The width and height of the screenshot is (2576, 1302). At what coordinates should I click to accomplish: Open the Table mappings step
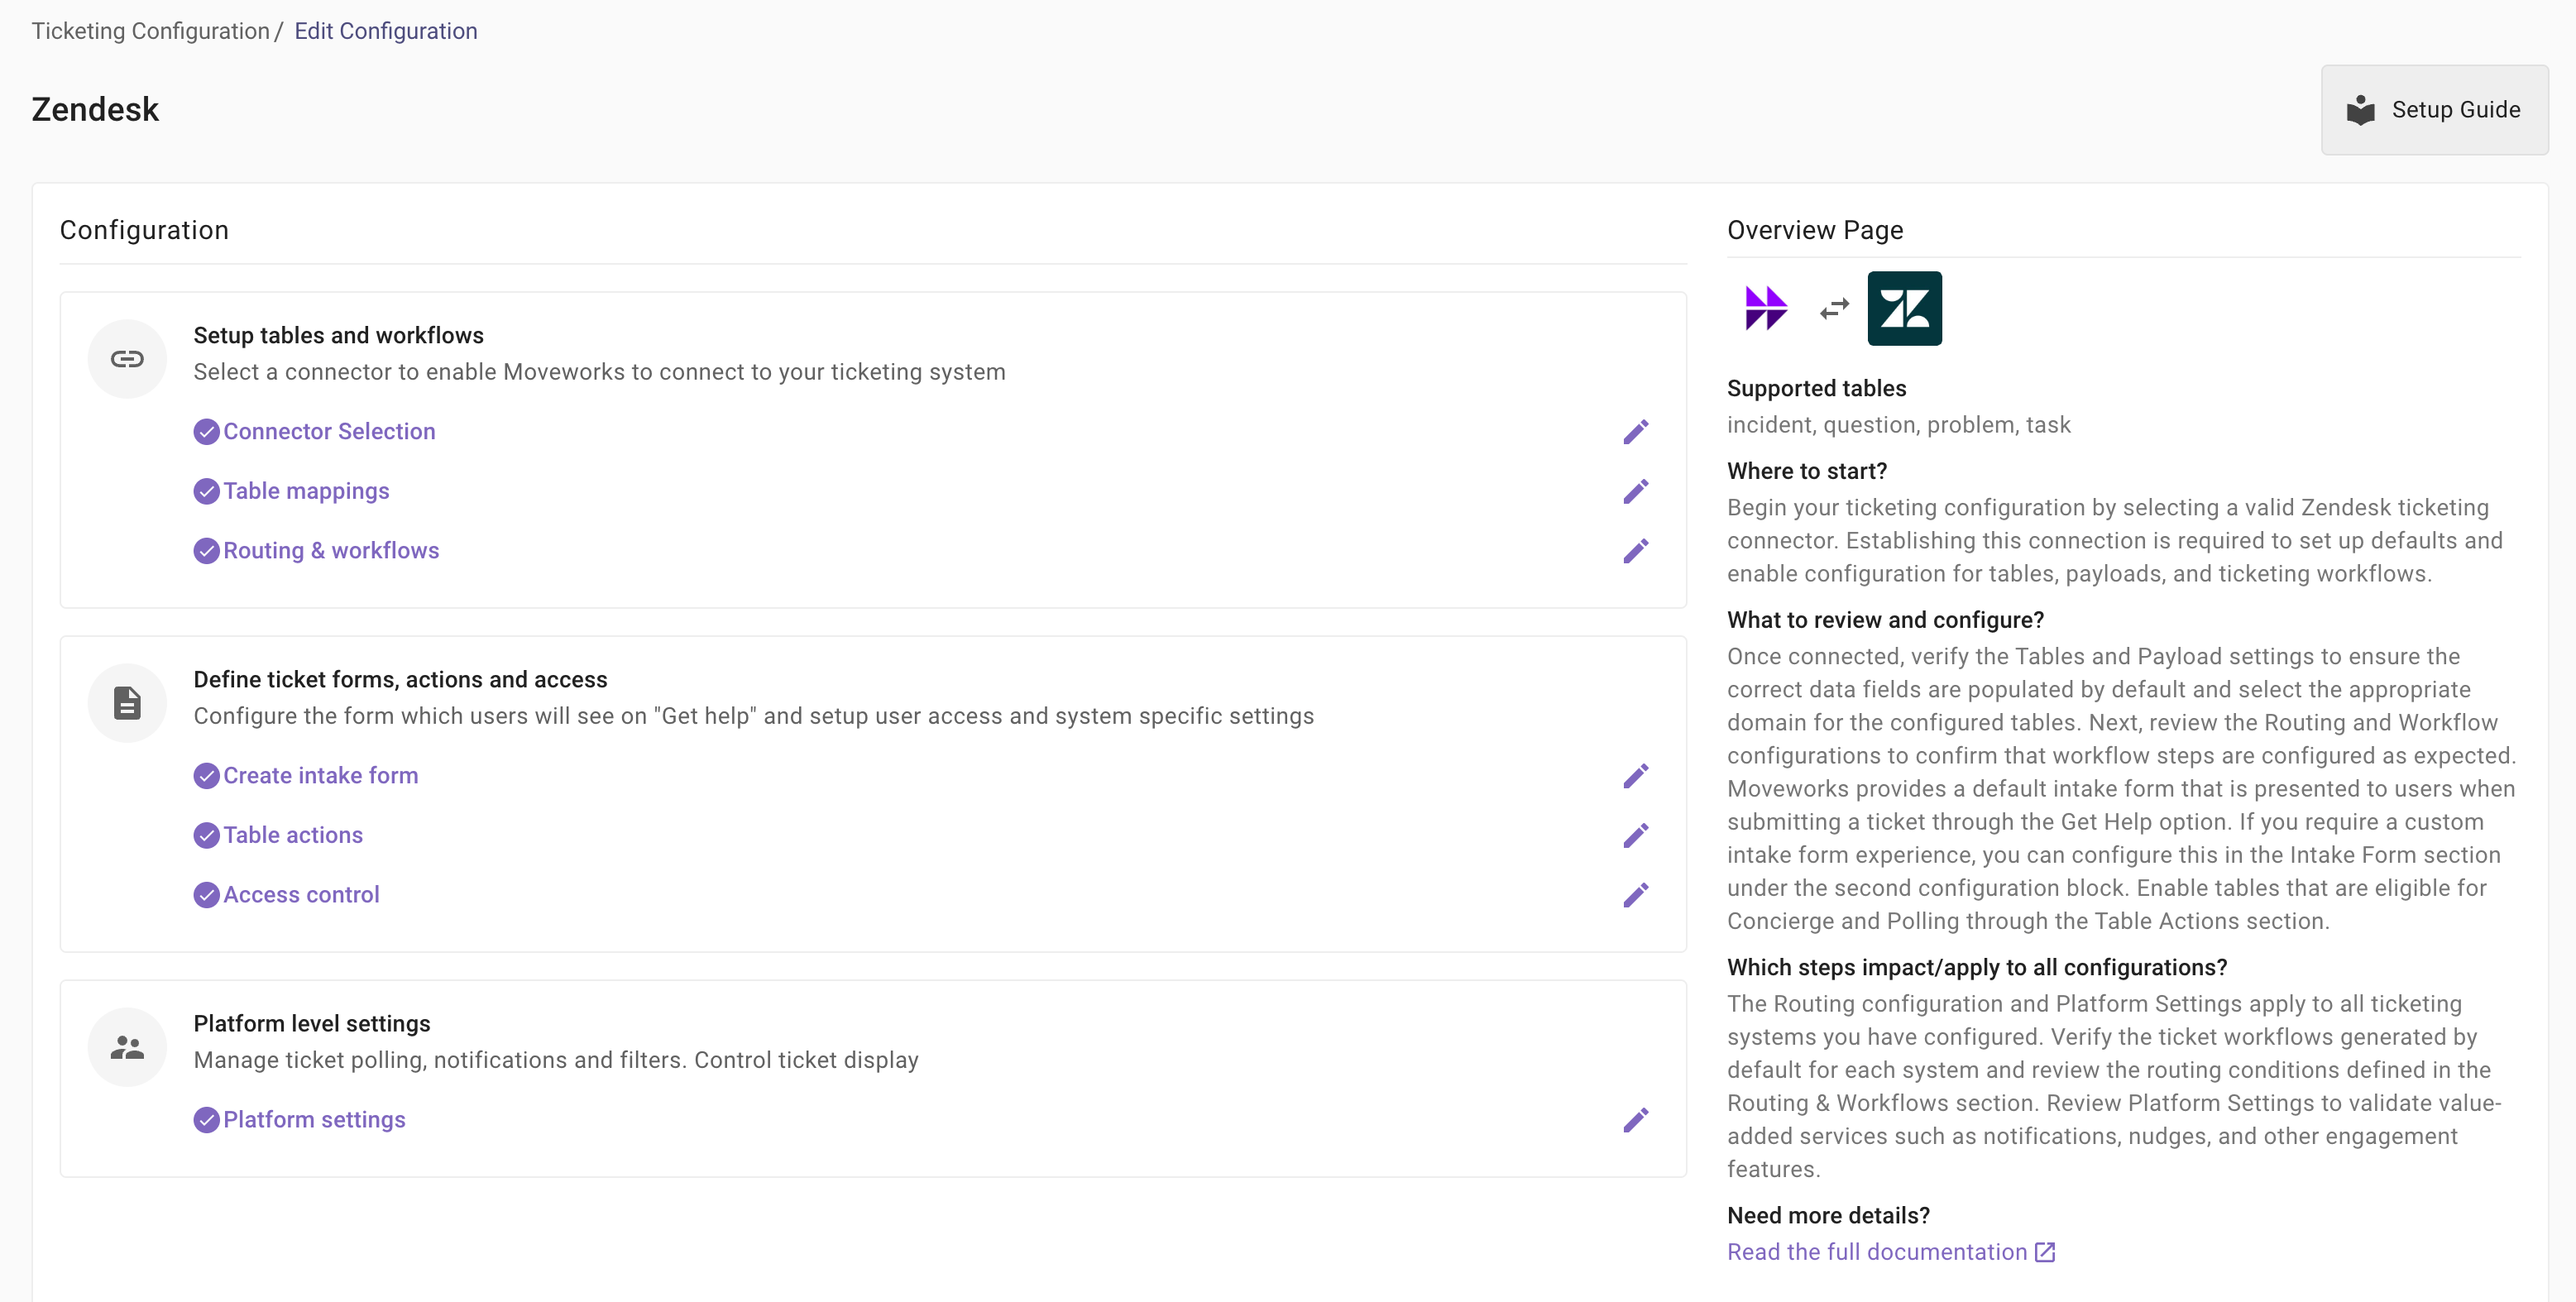[306, 491]
